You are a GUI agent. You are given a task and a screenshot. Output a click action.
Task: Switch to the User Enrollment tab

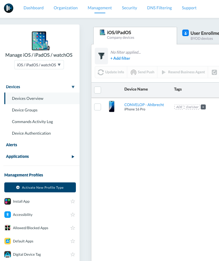(x=200, y=35)
